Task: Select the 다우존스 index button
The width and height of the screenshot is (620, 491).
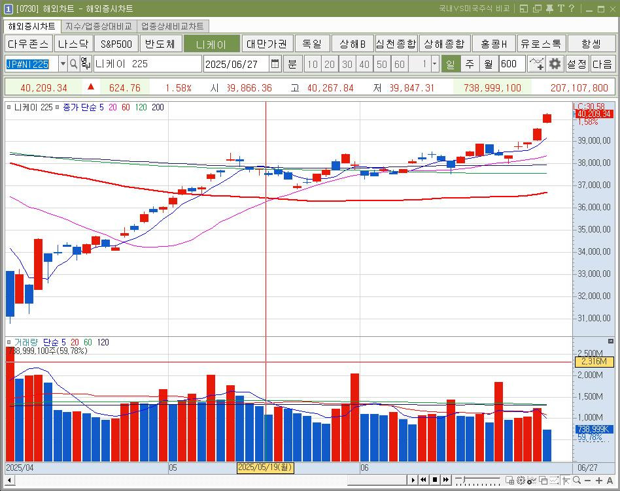Action: pyautogui.click(x=28, y=43)
